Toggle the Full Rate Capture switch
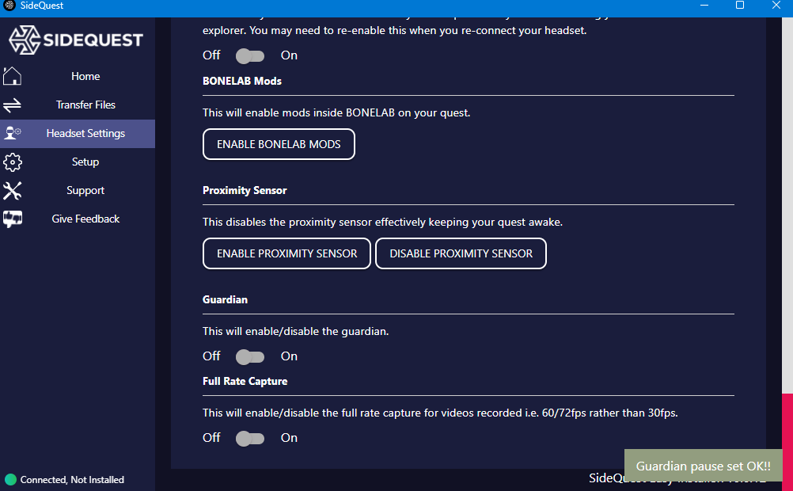 [250, 439]
